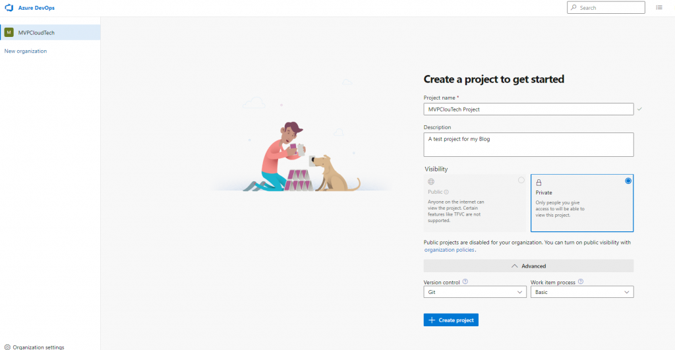
Task: Click the lock icon in the Private card
Action: point(539,183)
